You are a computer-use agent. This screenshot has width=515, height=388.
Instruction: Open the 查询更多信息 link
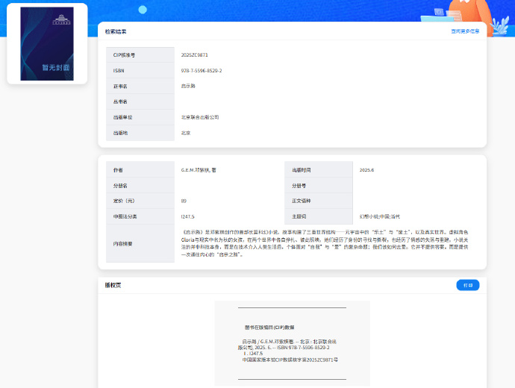[465, 31]
